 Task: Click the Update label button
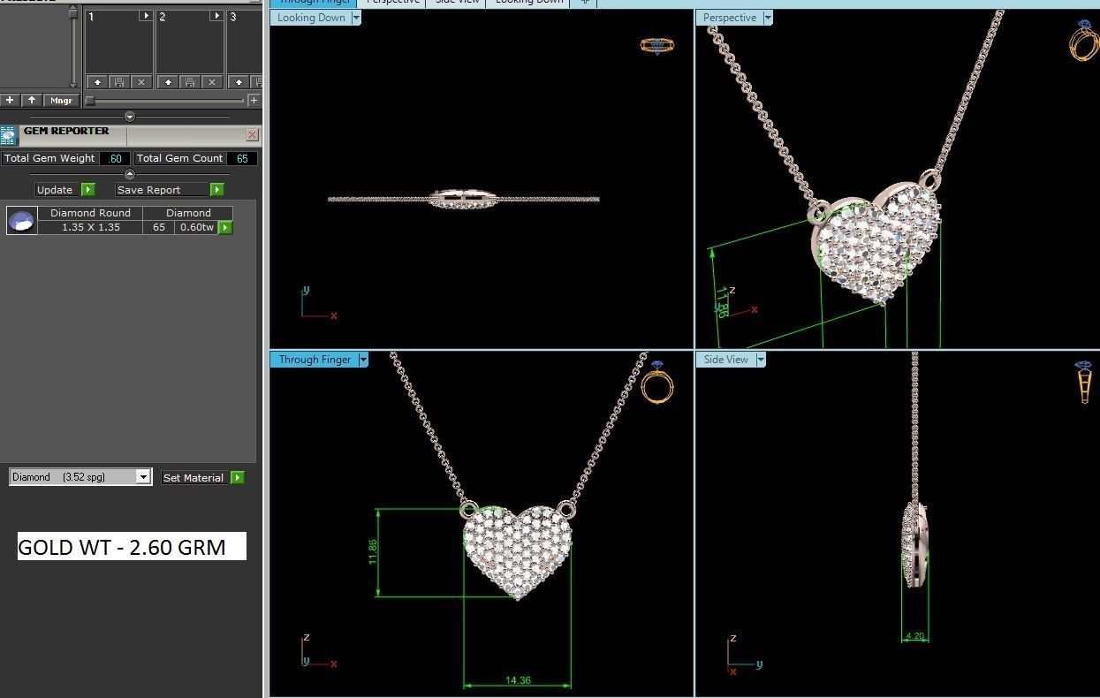coord(55,190)
